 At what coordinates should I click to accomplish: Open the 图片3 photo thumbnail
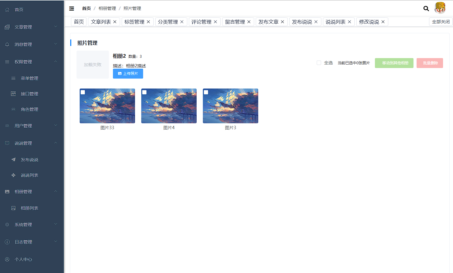tap(231, 106)
